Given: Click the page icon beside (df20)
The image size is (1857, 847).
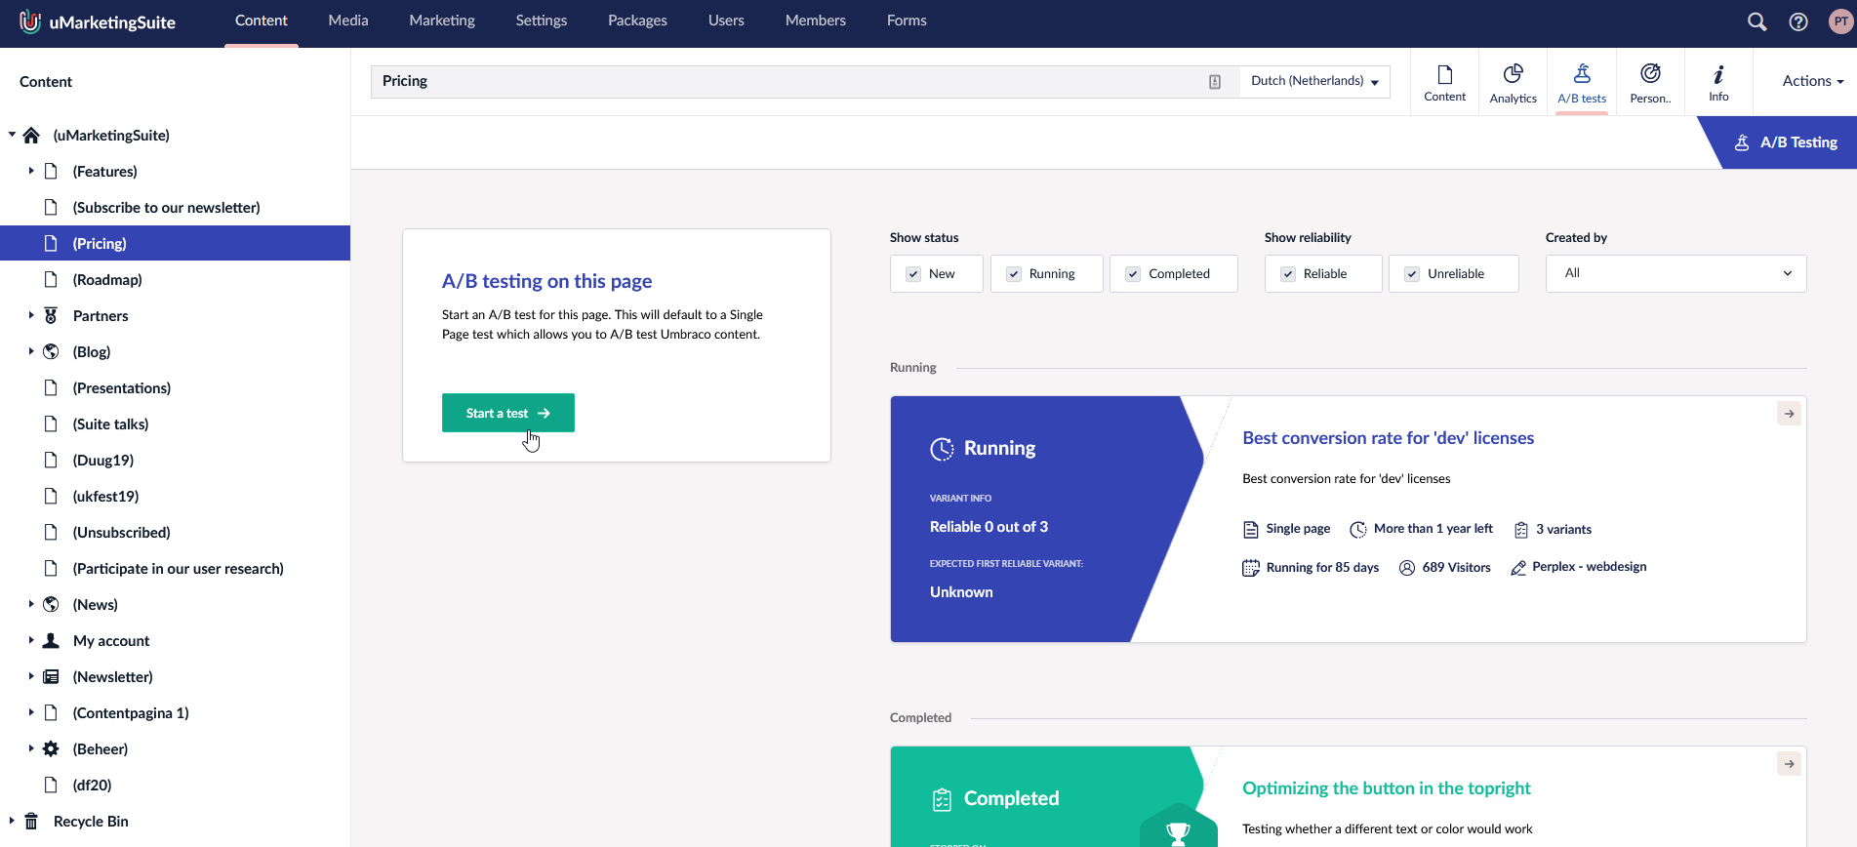Looking at the screenshot, I should pyautogui.click(x=51, y=785).
